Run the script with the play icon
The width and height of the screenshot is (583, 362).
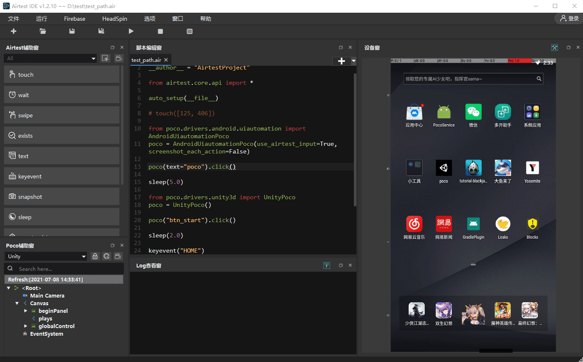(x=131, y=31)
